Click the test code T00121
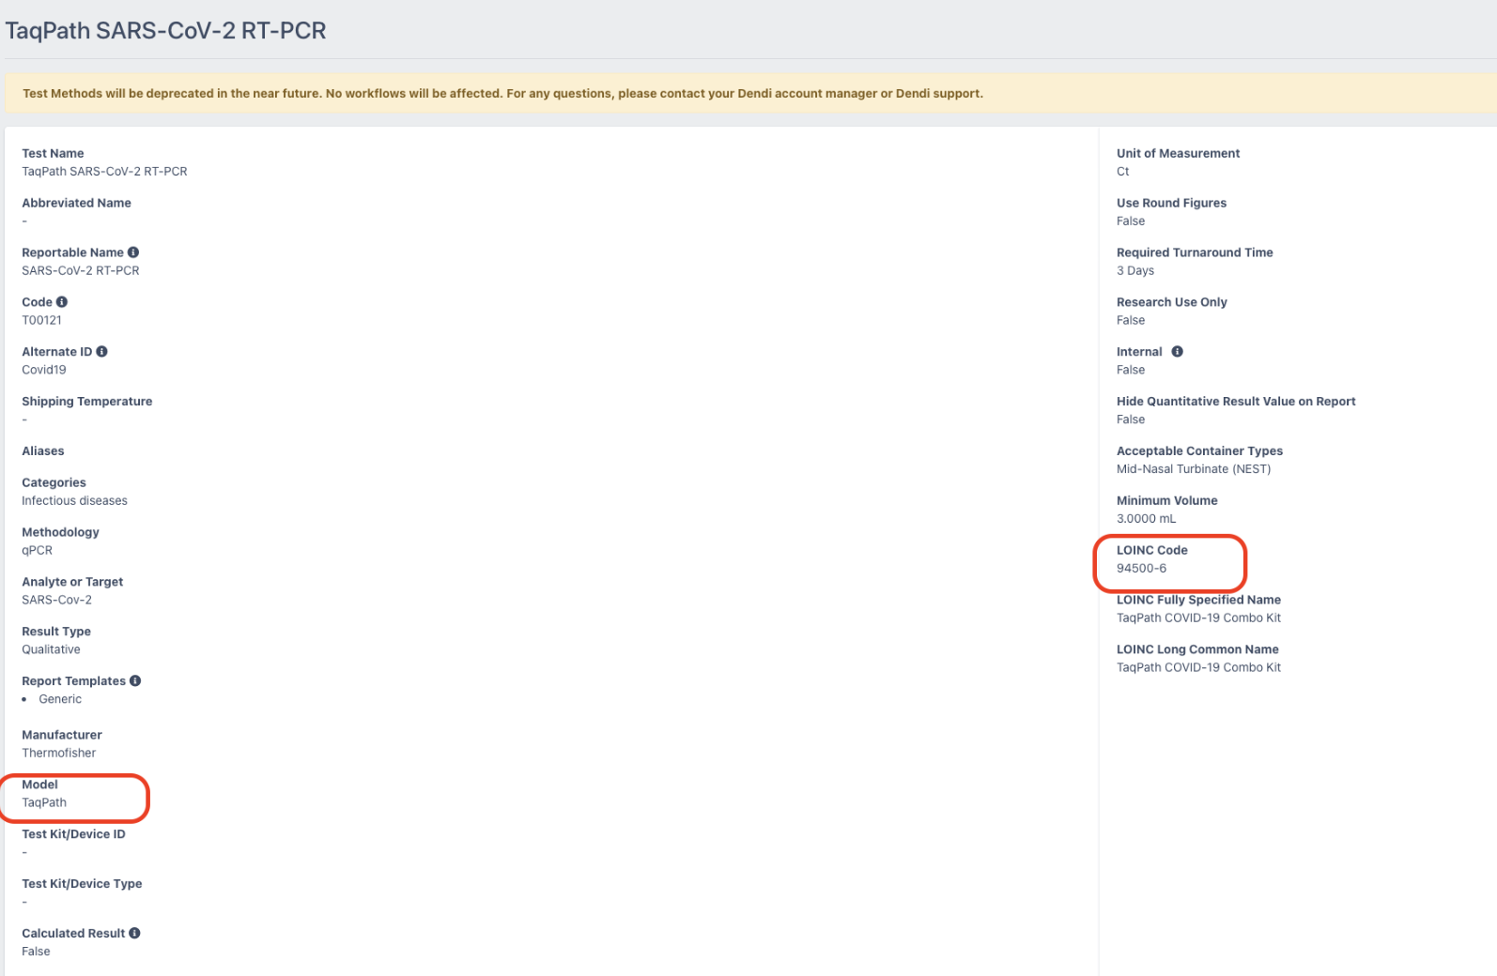The height and width of the screenshot is (976, 1497). [41, 321]
